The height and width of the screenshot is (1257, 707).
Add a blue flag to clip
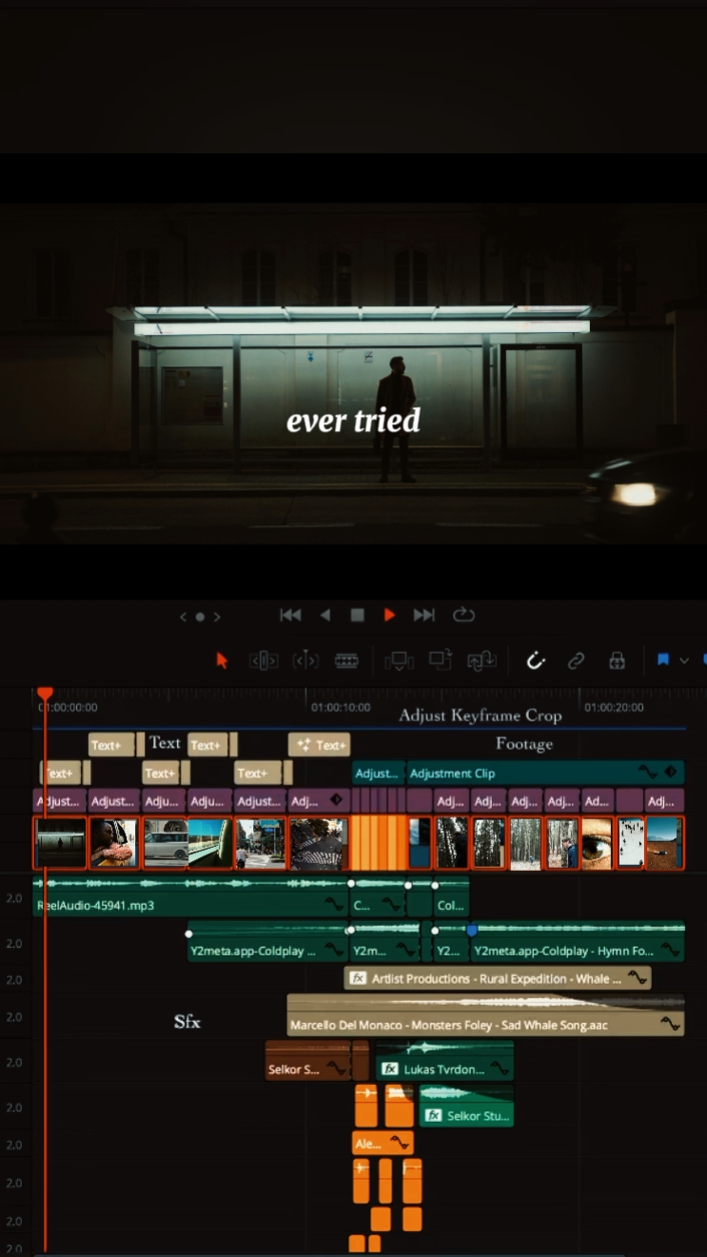pyautogui.click(x=663, y=660)
